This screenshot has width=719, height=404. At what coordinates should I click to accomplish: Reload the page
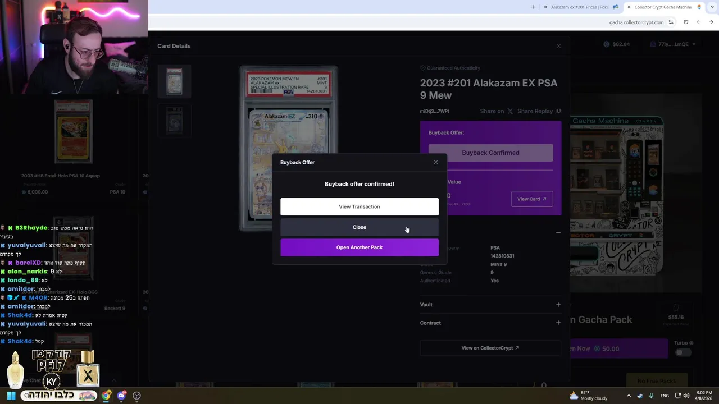(686, 22)
